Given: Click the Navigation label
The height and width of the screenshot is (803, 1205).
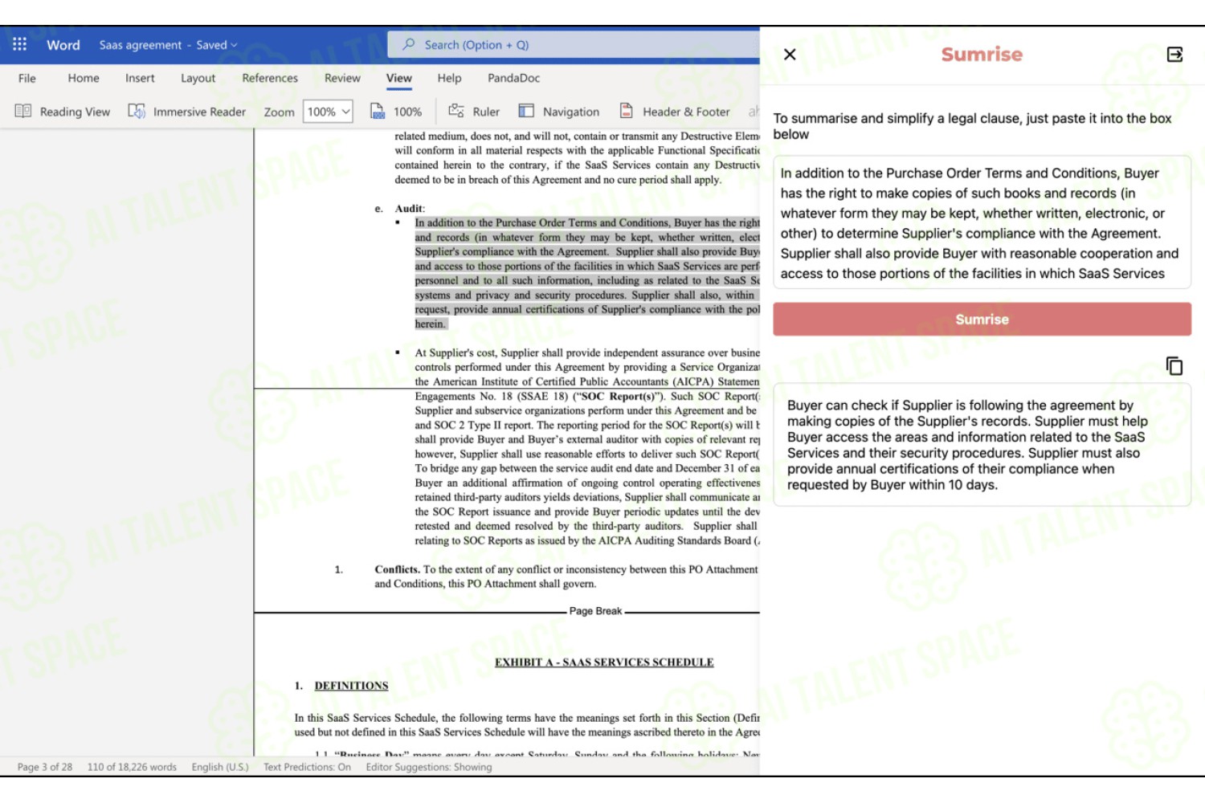Looking at the screenshot, I should coord(571,112).
